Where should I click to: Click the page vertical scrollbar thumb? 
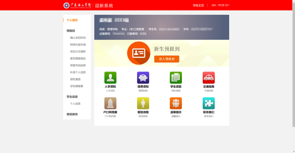pyautogui.click(x=294, y=64)
